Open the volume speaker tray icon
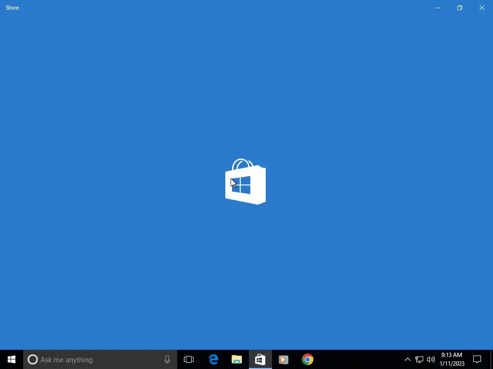The width and height of the screenshot is (493, 369). point(431,359)
